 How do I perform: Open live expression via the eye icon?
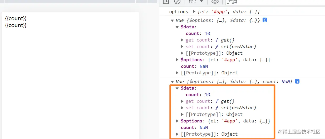pos(215,2)
